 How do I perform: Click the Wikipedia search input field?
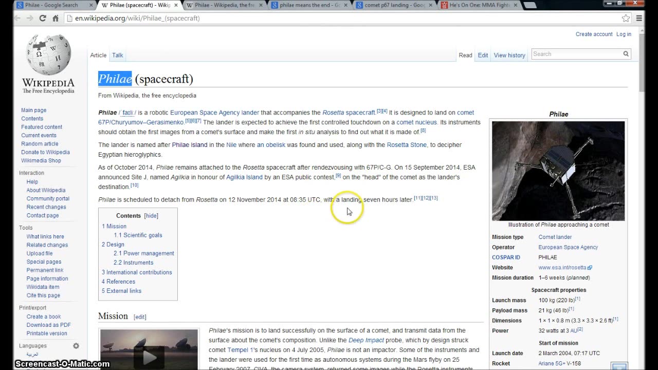point(576,54)
